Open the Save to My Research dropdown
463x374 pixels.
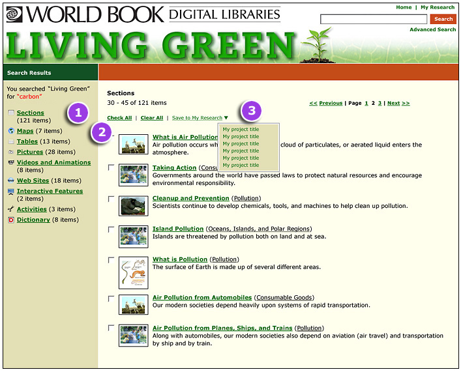coord(197,118)
